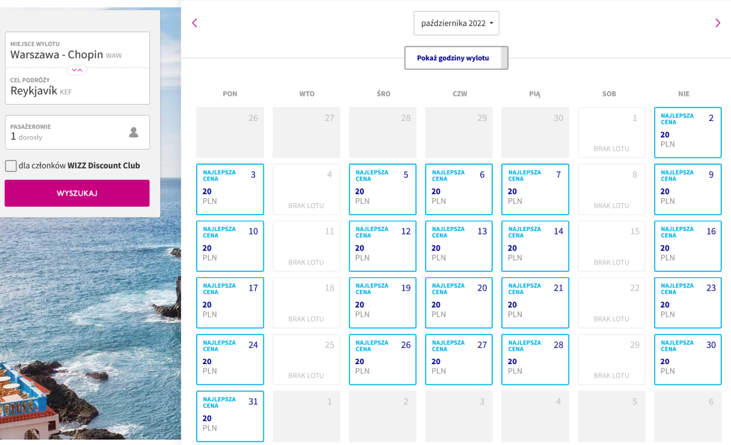Check the WIZZ Discount Club checkbox

(11, 165)
